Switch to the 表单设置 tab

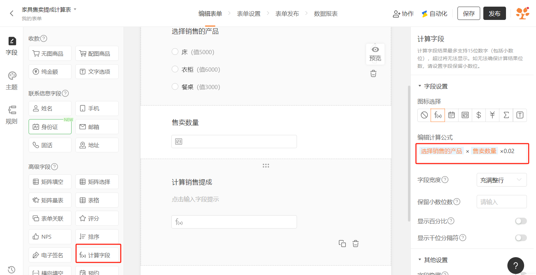pos(249,14)
